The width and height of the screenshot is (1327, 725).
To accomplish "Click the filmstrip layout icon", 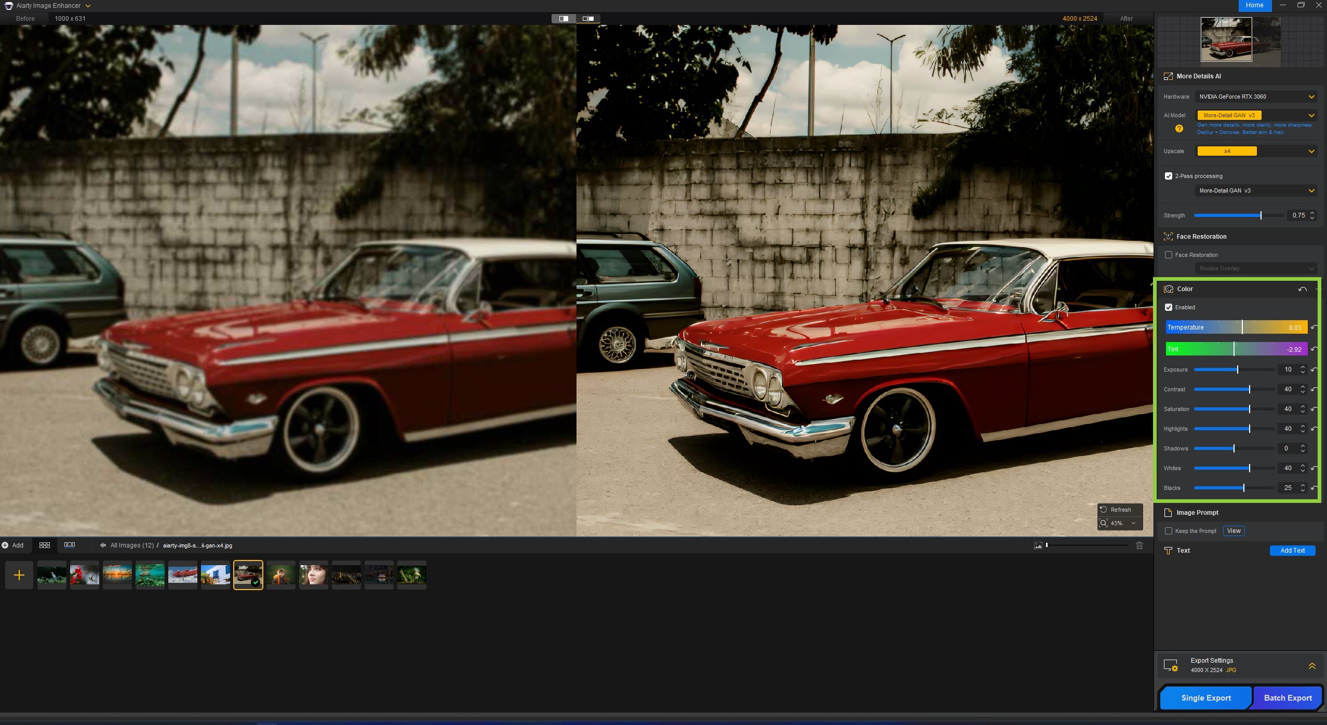I will click(x=70, y=545).
